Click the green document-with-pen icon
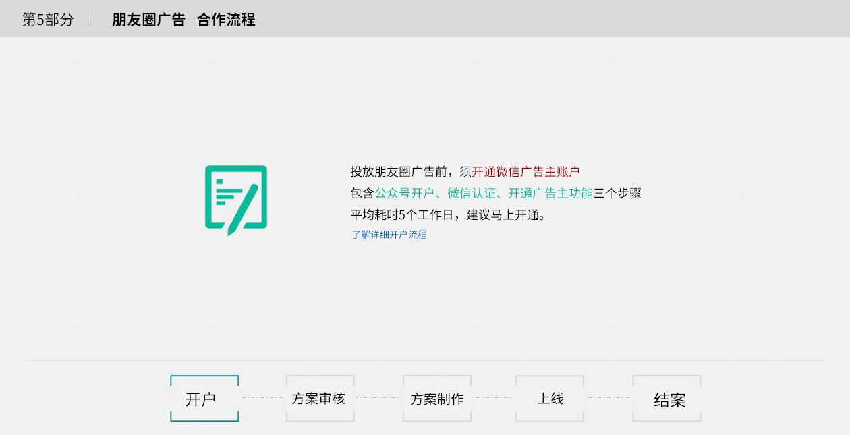850x435 pixels. [236, 200]
